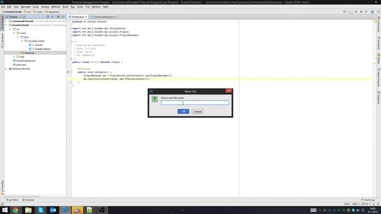381x214 pixels.
Task: Open the Event Log
Action: tap(368, 200)
